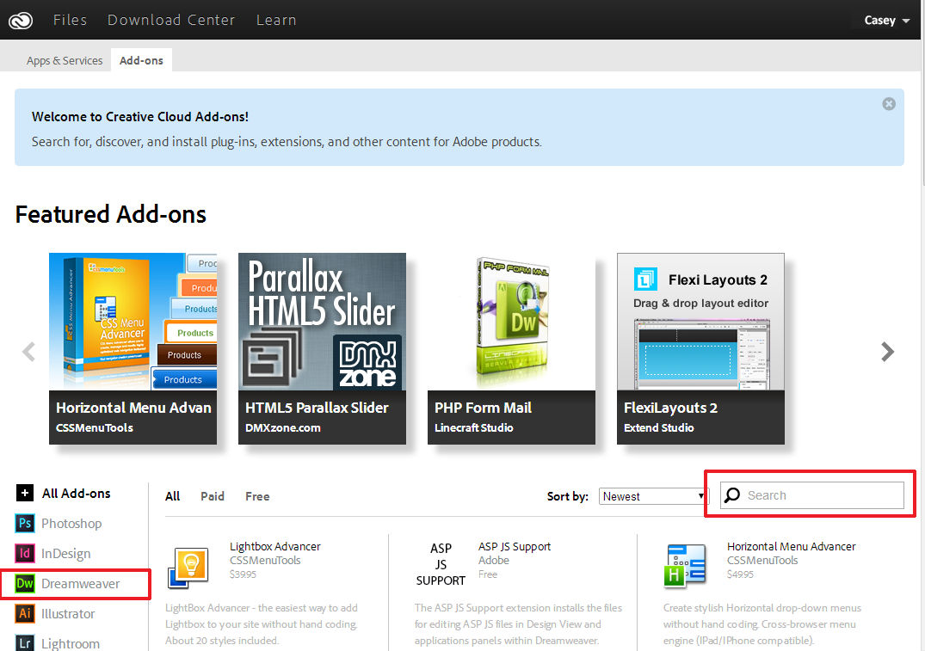Click the Creative Cloud logo
Viewport: 925px width, 651px height.
pyautogui.click(x=21, y=19)
